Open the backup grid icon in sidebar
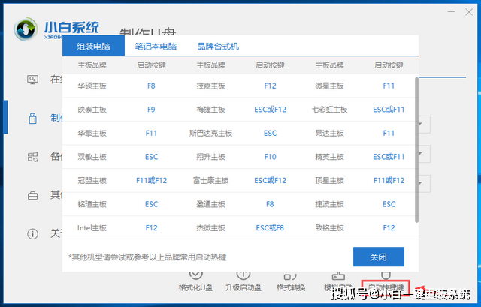This screenshot has height=307, width=481. 32,157
